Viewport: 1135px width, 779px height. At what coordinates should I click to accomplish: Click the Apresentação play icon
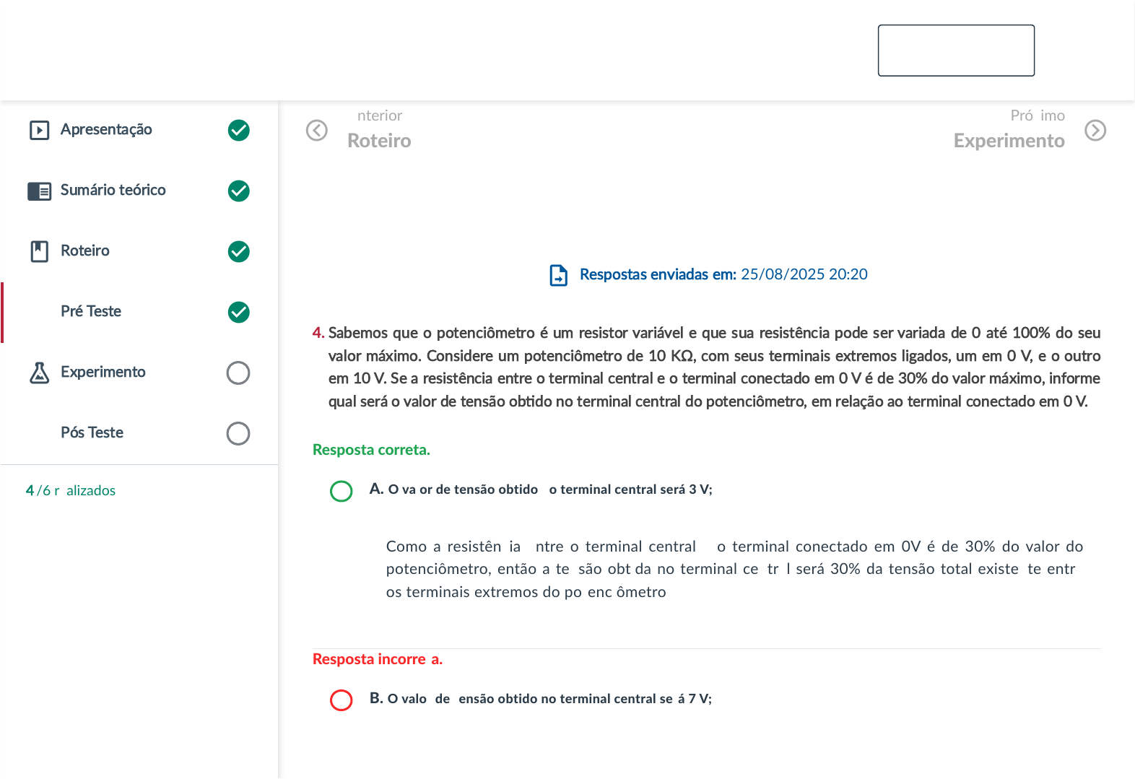click(39, 130)
